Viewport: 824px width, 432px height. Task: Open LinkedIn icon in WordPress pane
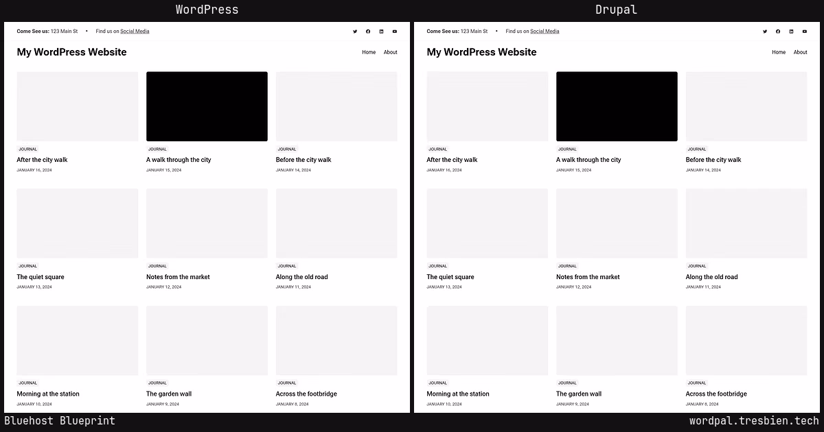tap(381, 32)
